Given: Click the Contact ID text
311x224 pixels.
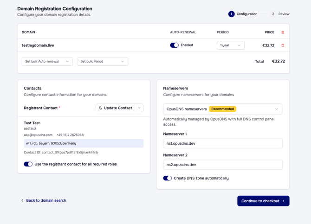Looking at the screenshot, I should [x=61, y=153].
